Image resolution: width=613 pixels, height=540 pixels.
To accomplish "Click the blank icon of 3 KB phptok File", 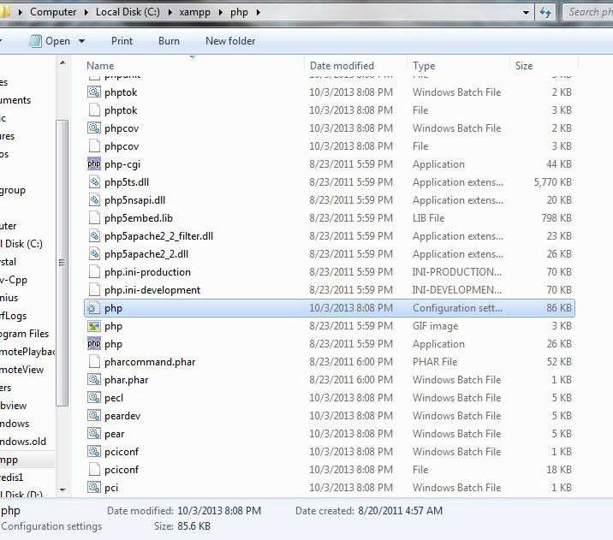I will [94, 110].
